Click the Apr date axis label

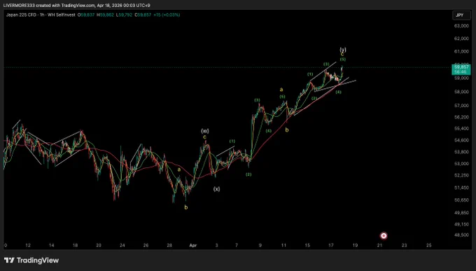click(192, 246)
